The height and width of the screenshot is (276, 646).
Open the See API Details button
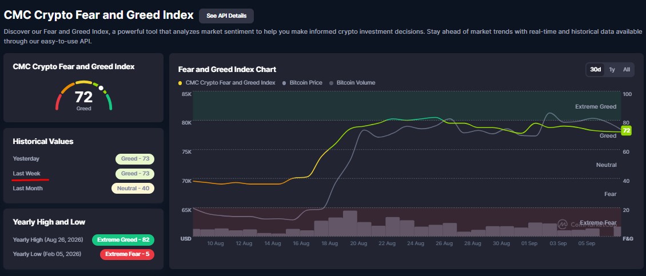[x=226, y=15]
